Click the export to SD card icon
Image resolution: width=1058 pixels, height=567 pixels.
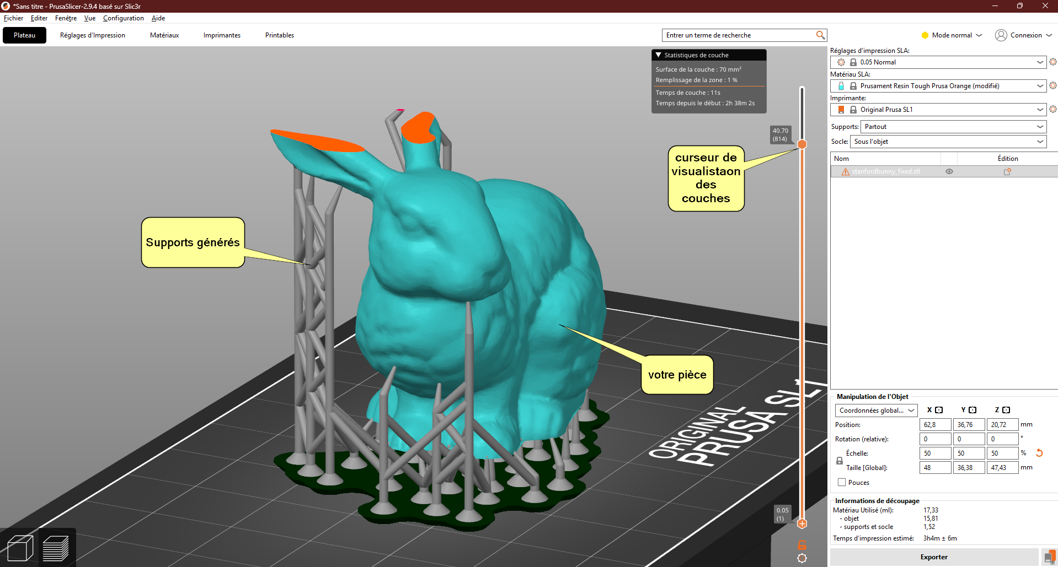[1049, 557]
